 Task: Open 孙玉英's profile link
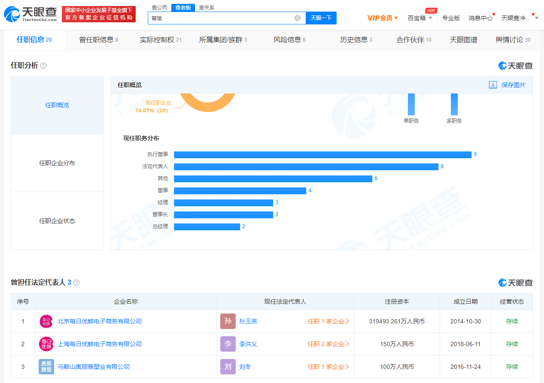248,321
